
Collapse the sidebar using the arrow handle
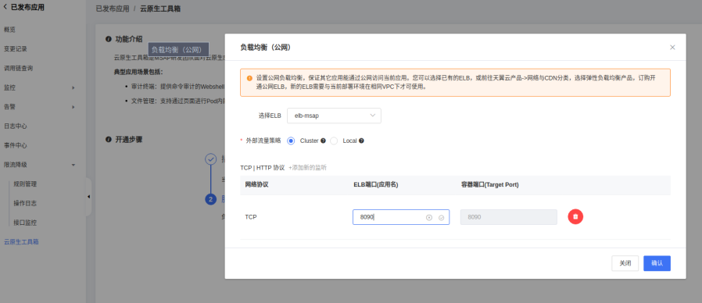point(88,197)
